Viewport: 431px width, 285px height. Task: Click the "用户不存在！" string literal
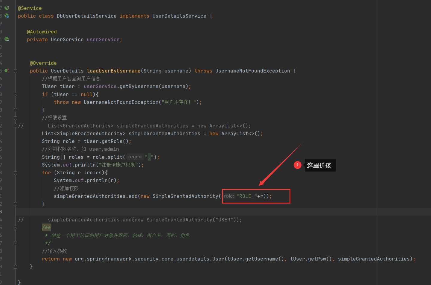[179, 102]
